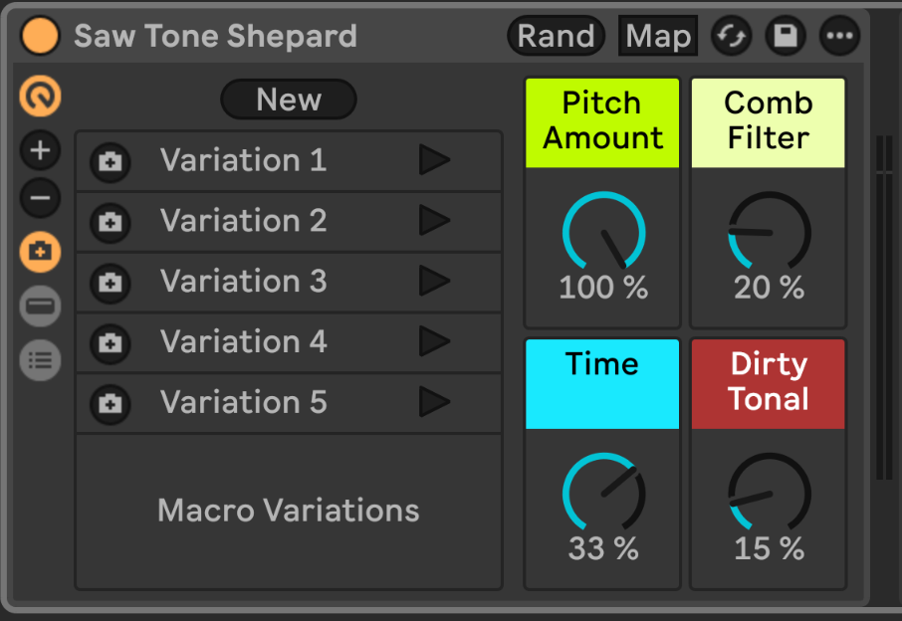Viewport: 902px width, 621px height.
Task: Add a macro with the plus icon
Action: [x=41, y=151]
